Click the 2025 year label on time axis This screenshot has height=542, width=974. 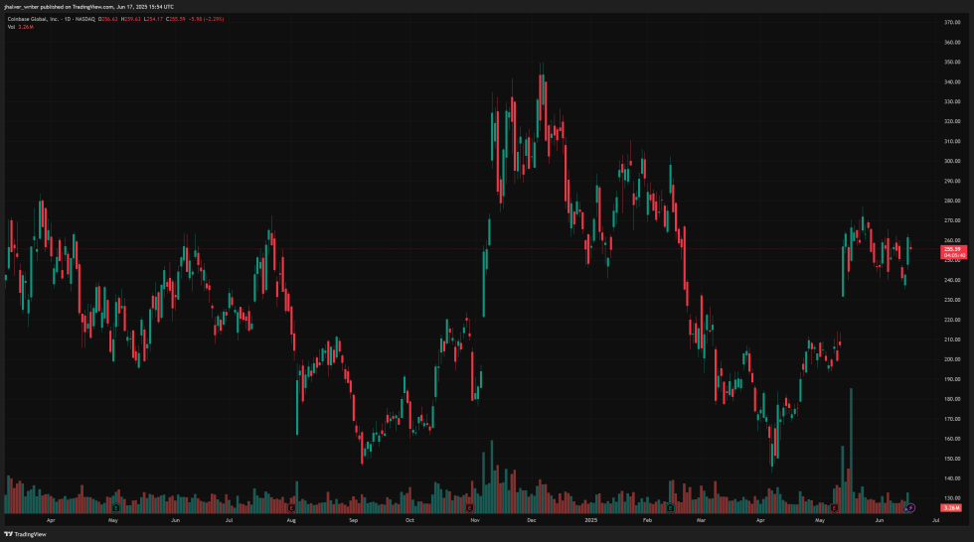click(590, 519)
